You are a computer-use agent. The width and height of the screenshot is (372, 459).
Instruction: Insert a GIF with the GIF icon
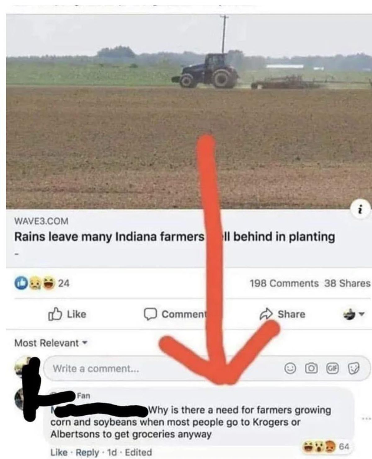coord(332,369)
